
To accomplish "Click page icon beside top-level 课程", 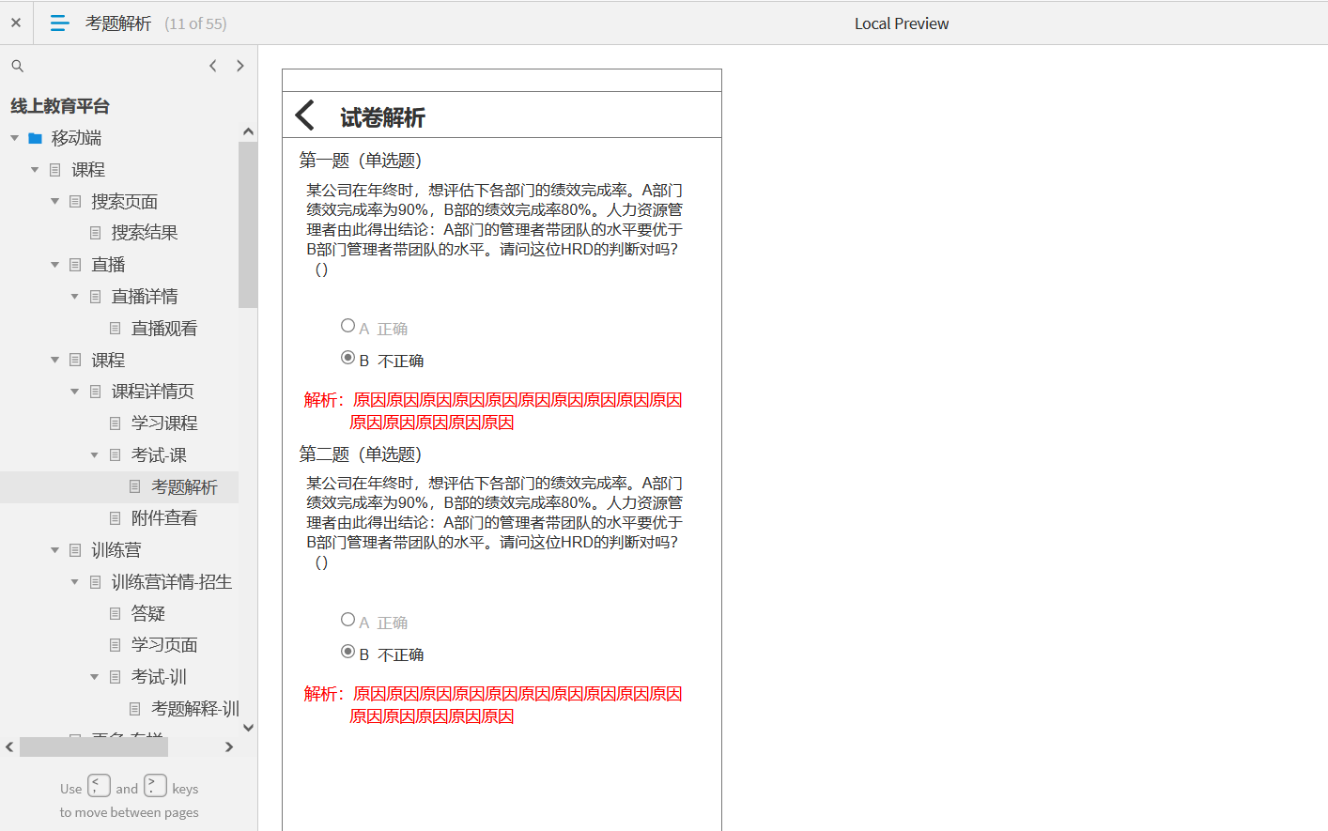I will tap(55, 170).
